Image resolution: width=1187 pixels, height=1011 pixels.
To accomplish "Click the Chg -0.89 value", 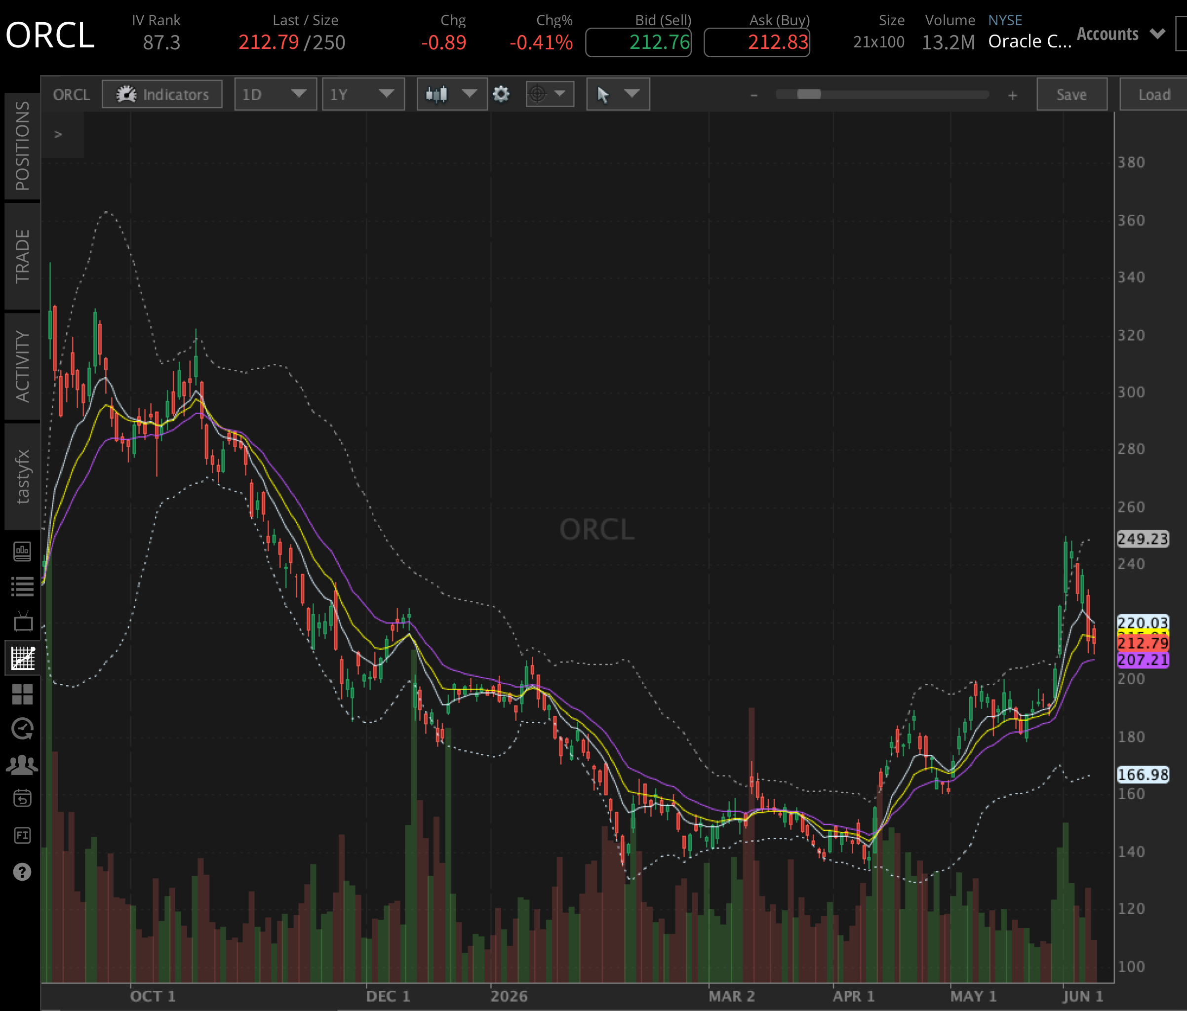I will tap(444, 42).
